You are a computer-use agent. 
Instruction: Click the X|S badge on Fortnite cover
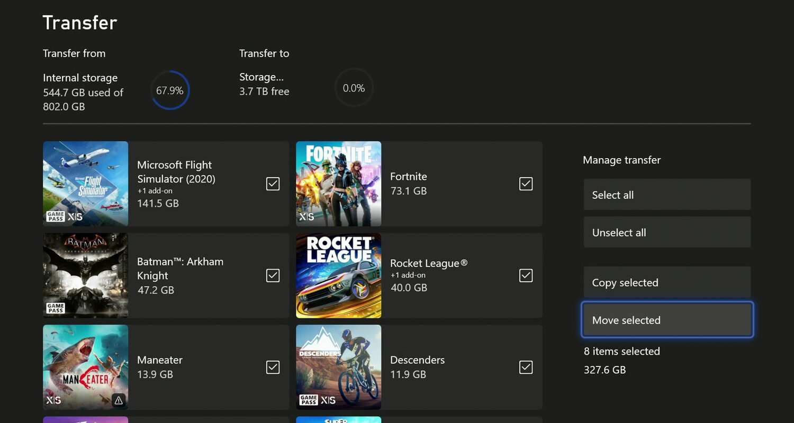pos(306,217)
